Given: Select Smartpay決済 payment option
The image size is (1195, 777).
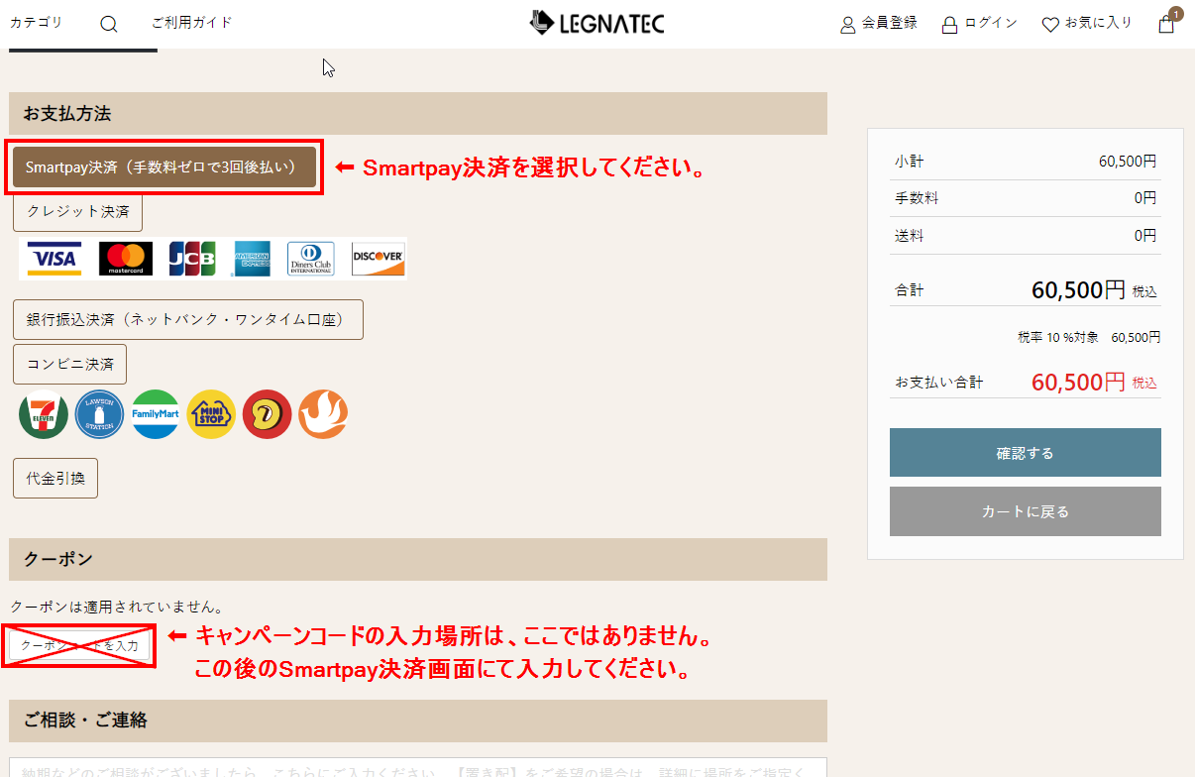Looking at the screenshot, I should tap(164, 167).
